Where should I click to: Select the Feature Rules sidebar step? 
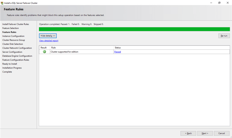point(9,32)
